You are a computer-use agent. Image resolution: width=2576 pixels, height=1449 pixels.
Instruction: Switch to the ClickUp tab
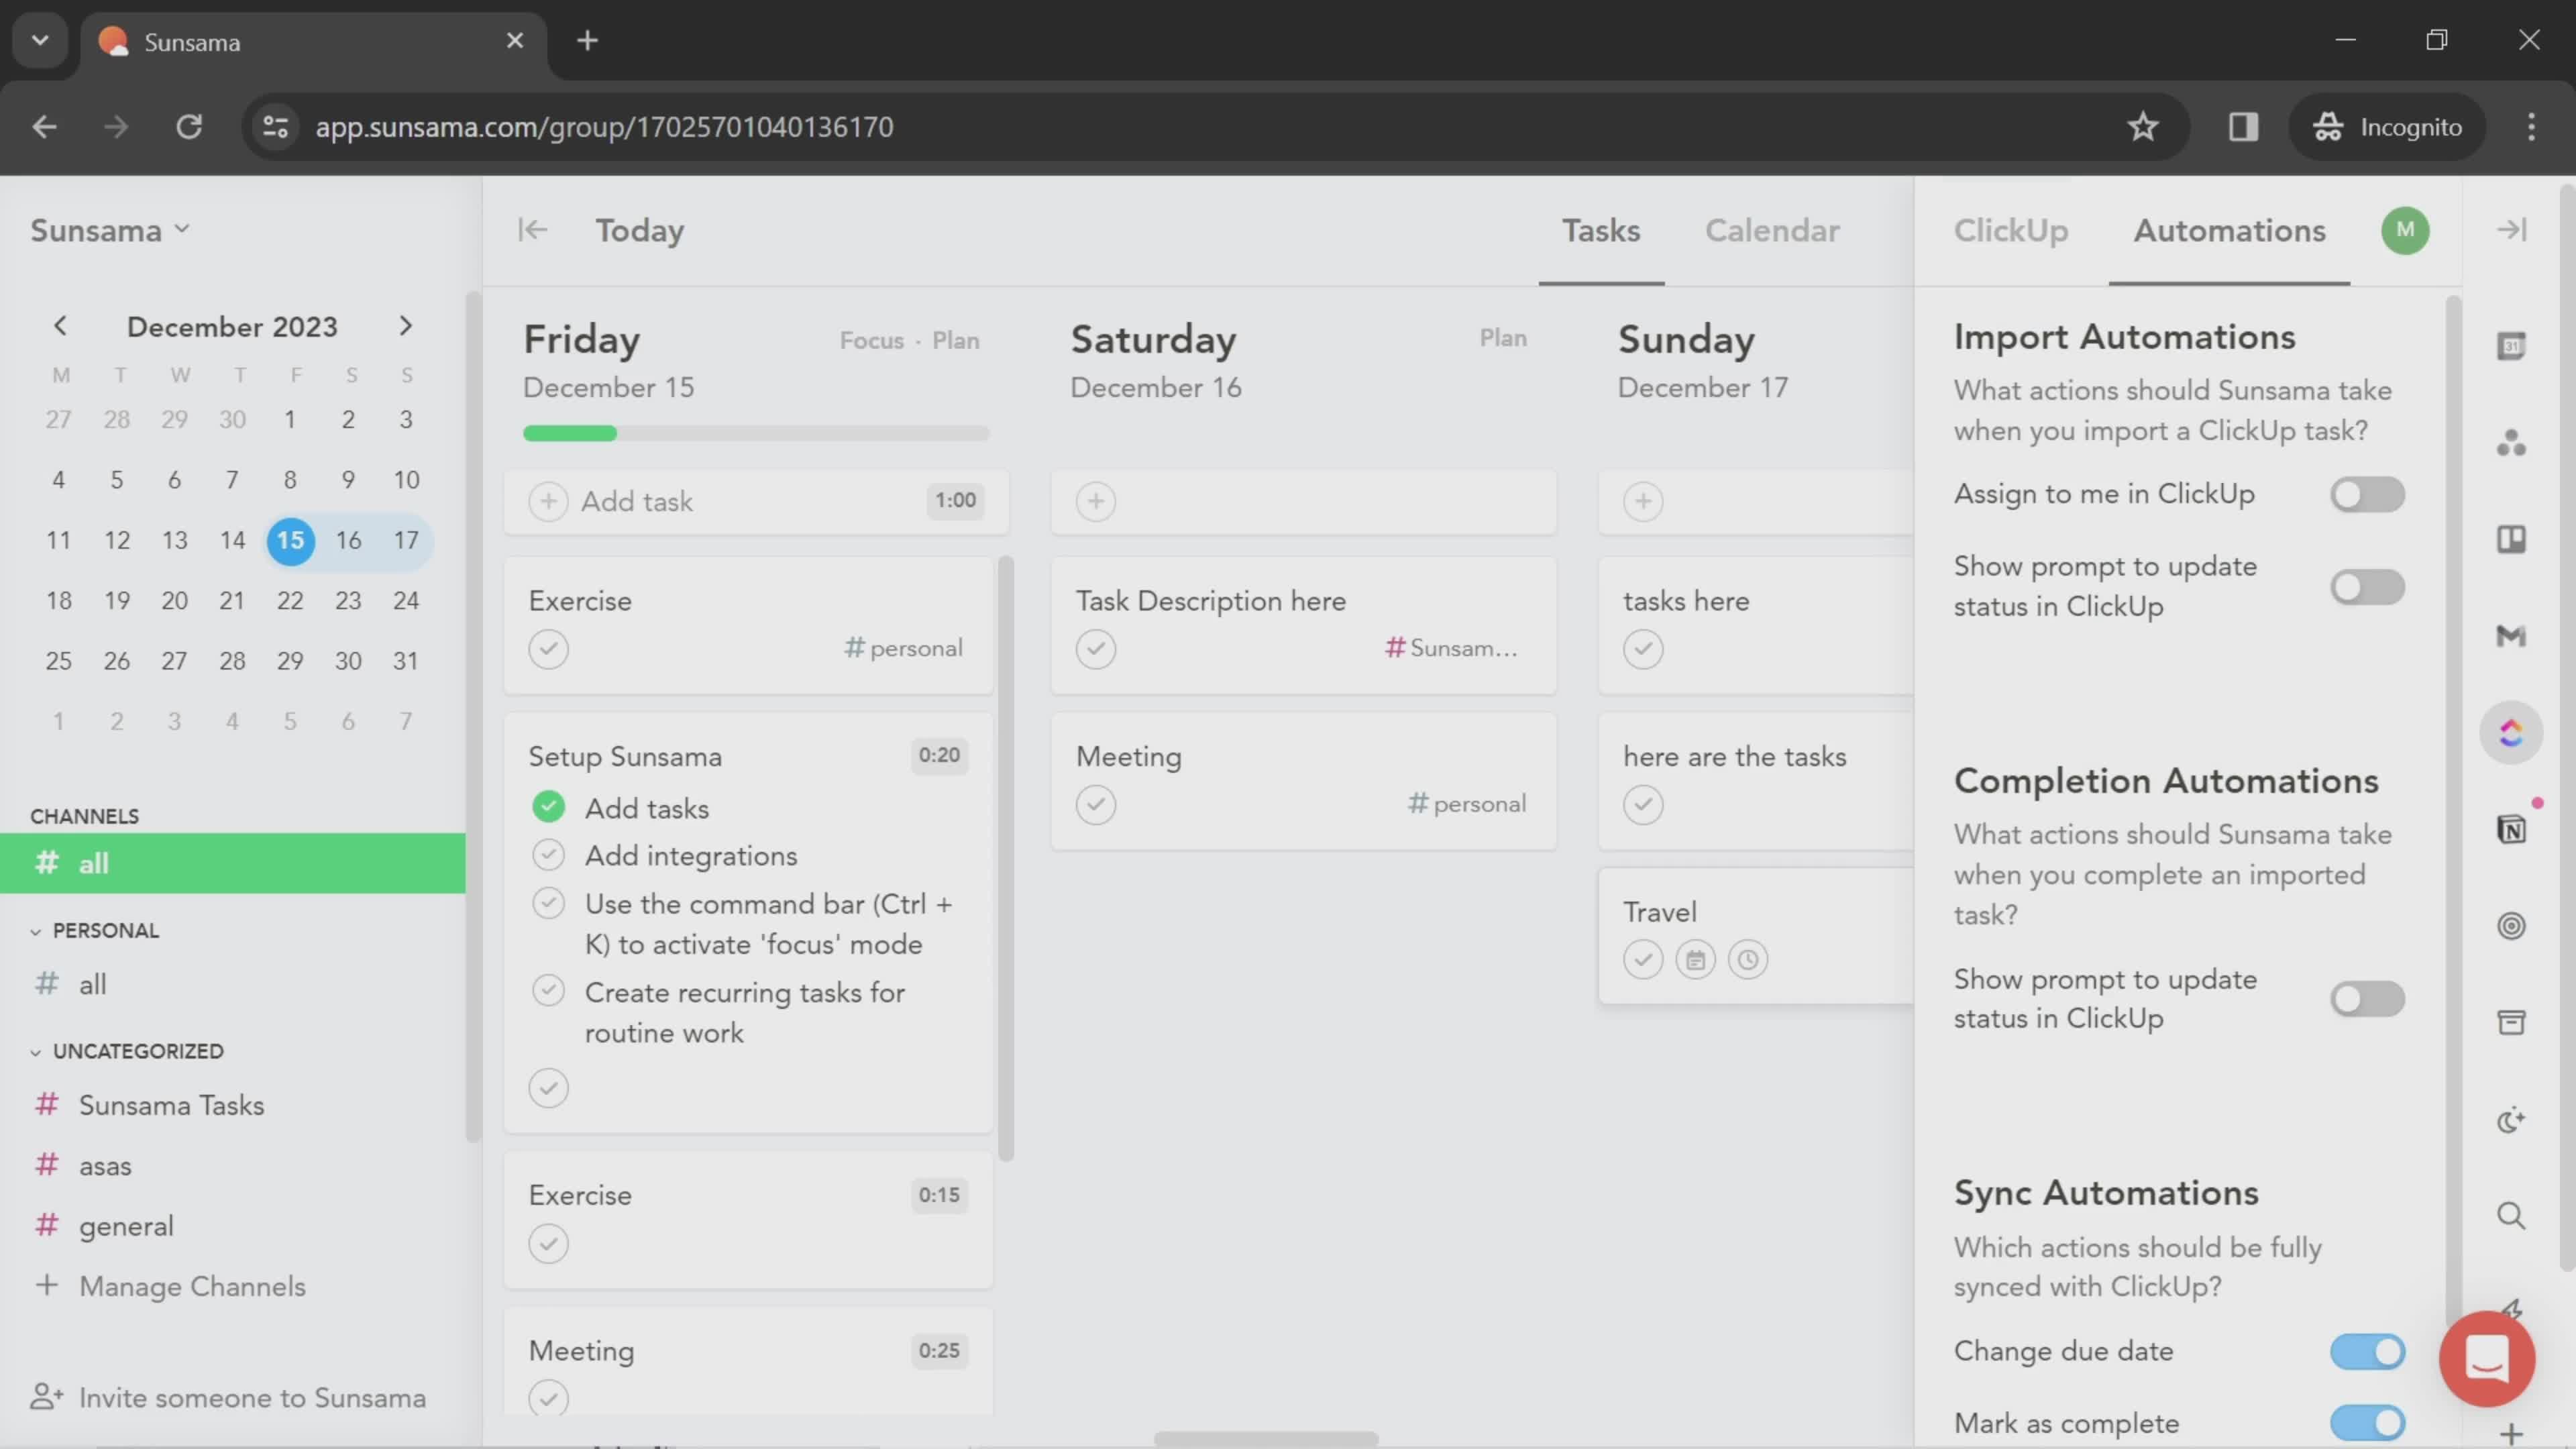coord(2010,230)
